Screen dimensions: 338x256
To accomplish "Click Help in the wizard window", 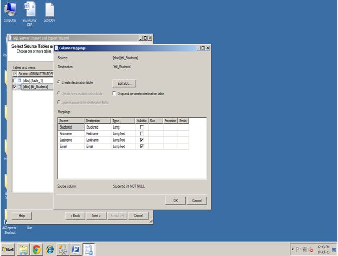I will click(22, 216).
